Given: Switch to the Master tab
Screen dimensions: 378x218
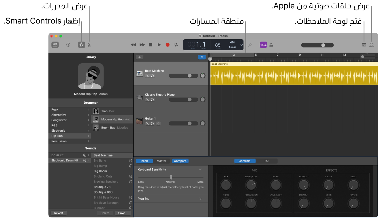Looking at the screenshot, I should coord(161,161).
